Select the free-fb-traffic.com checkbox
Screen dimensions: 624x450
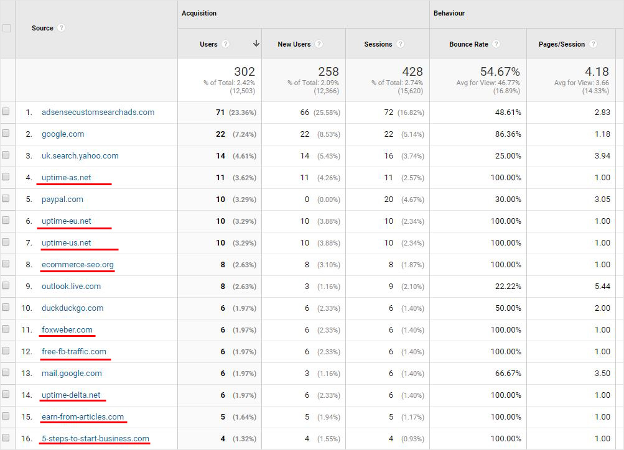[6, 351]
